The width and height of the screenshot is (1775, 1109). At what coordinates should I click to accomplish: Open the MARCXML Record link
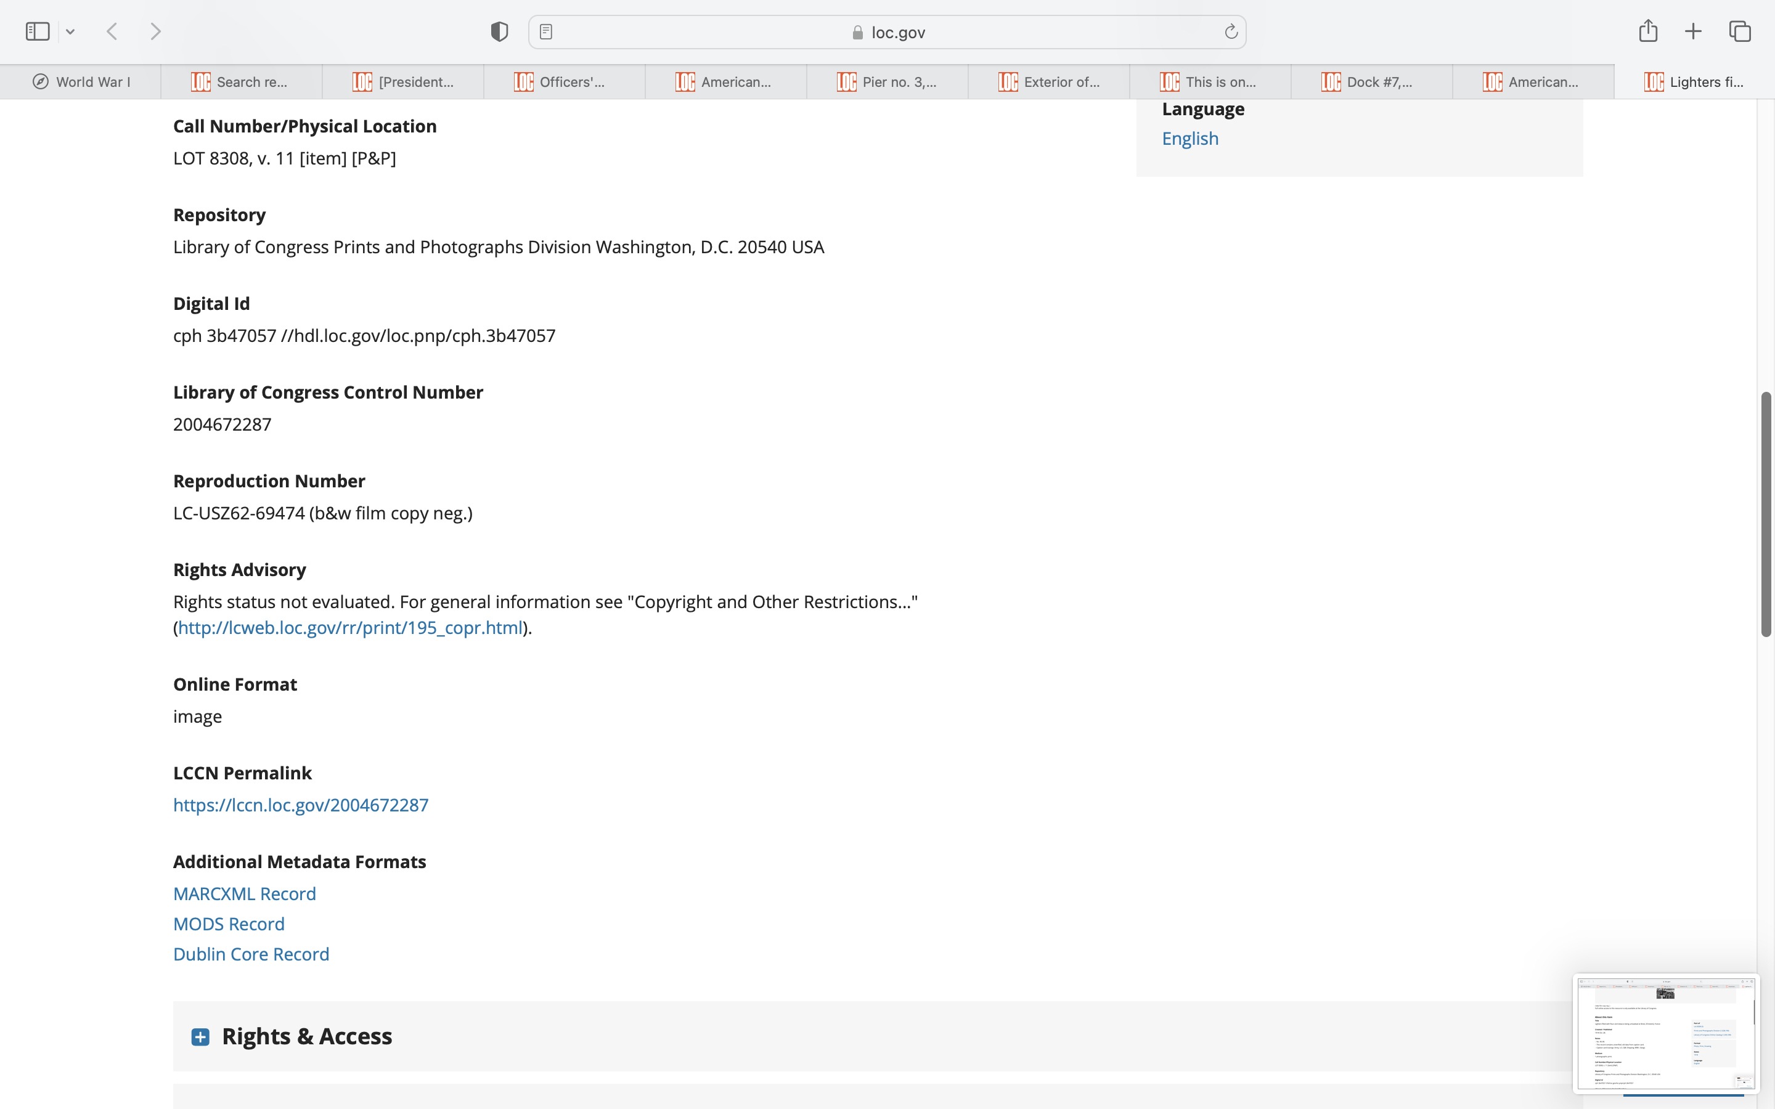244,893
